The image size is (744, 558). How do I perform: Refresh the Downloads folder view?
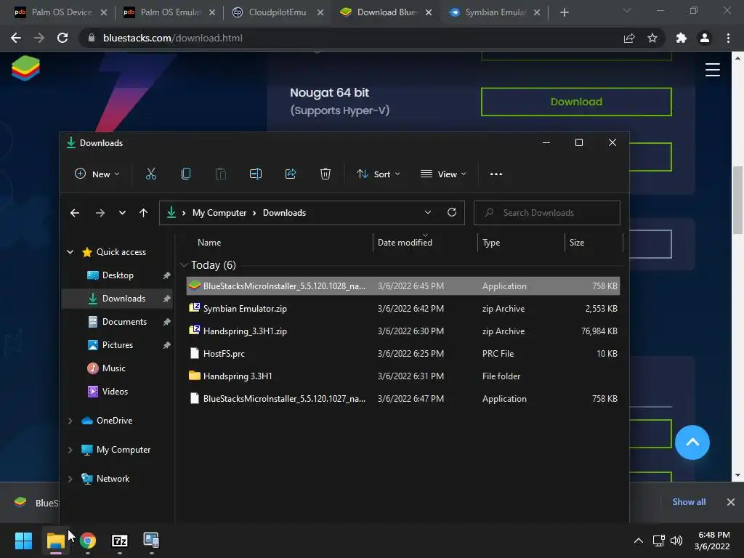tap(452, 213)
